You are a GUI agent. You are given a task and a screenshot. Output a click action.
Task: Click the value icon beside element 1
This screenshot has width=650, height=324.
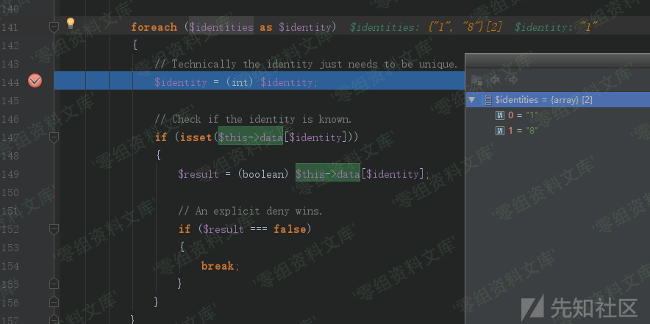click(x=500, y=130)
